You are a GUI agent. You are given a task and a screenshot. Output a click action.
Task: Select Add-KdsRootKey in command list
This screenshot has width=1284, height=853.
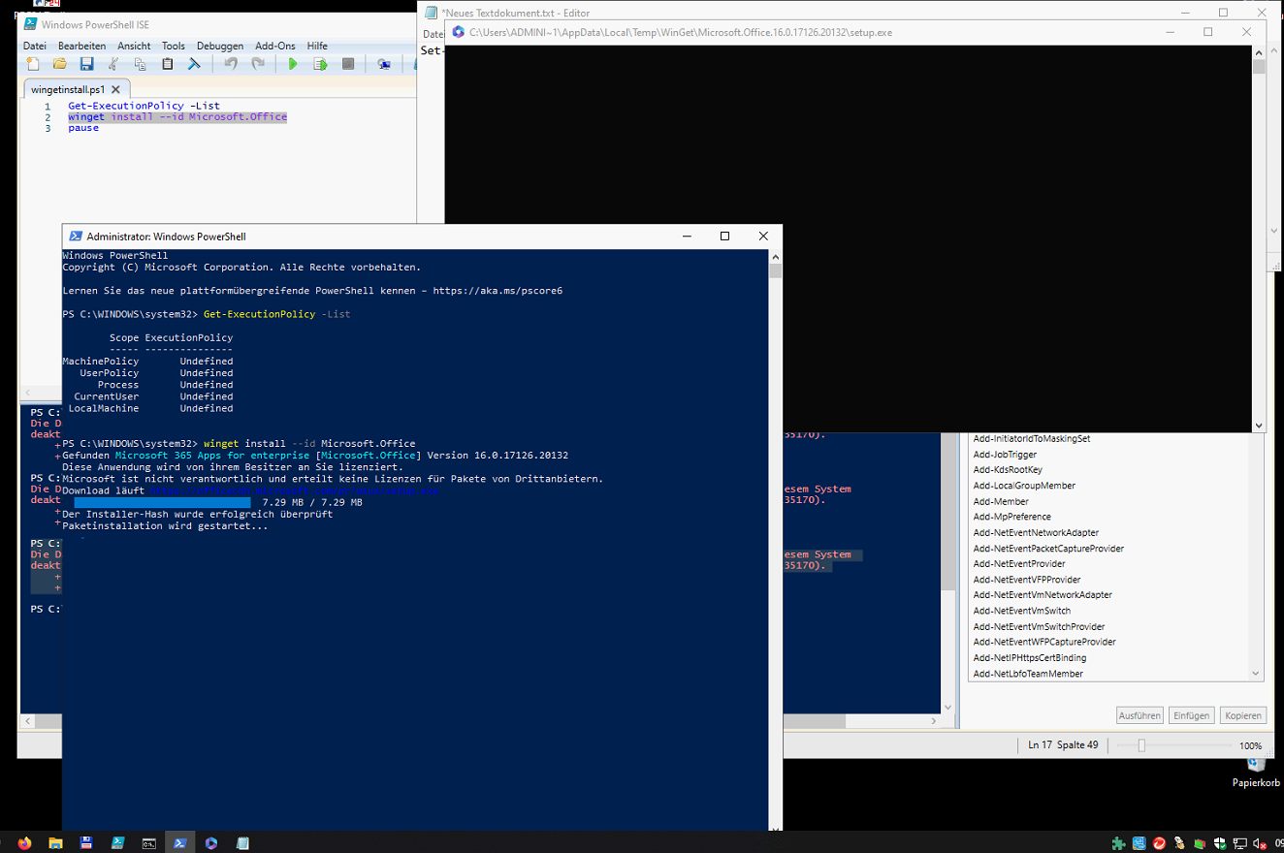pyautogui.click(x=1008, y=470)
